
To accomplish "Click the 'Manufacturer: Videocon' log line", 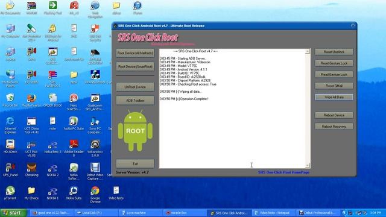I will (x=185, y=62).
